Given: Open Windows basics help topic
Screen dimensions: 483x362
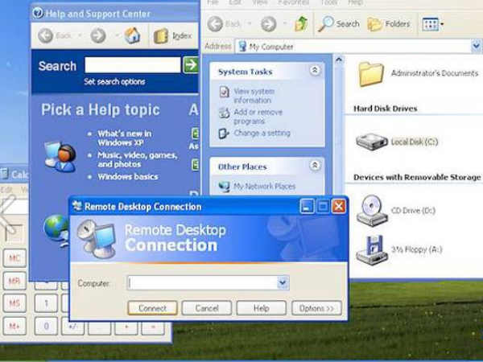Looking at the screenshot, I should 128,177.
